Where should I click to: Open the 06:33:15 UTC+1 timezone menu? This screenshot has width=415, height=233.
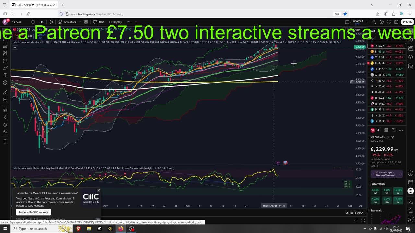(355, 213)
